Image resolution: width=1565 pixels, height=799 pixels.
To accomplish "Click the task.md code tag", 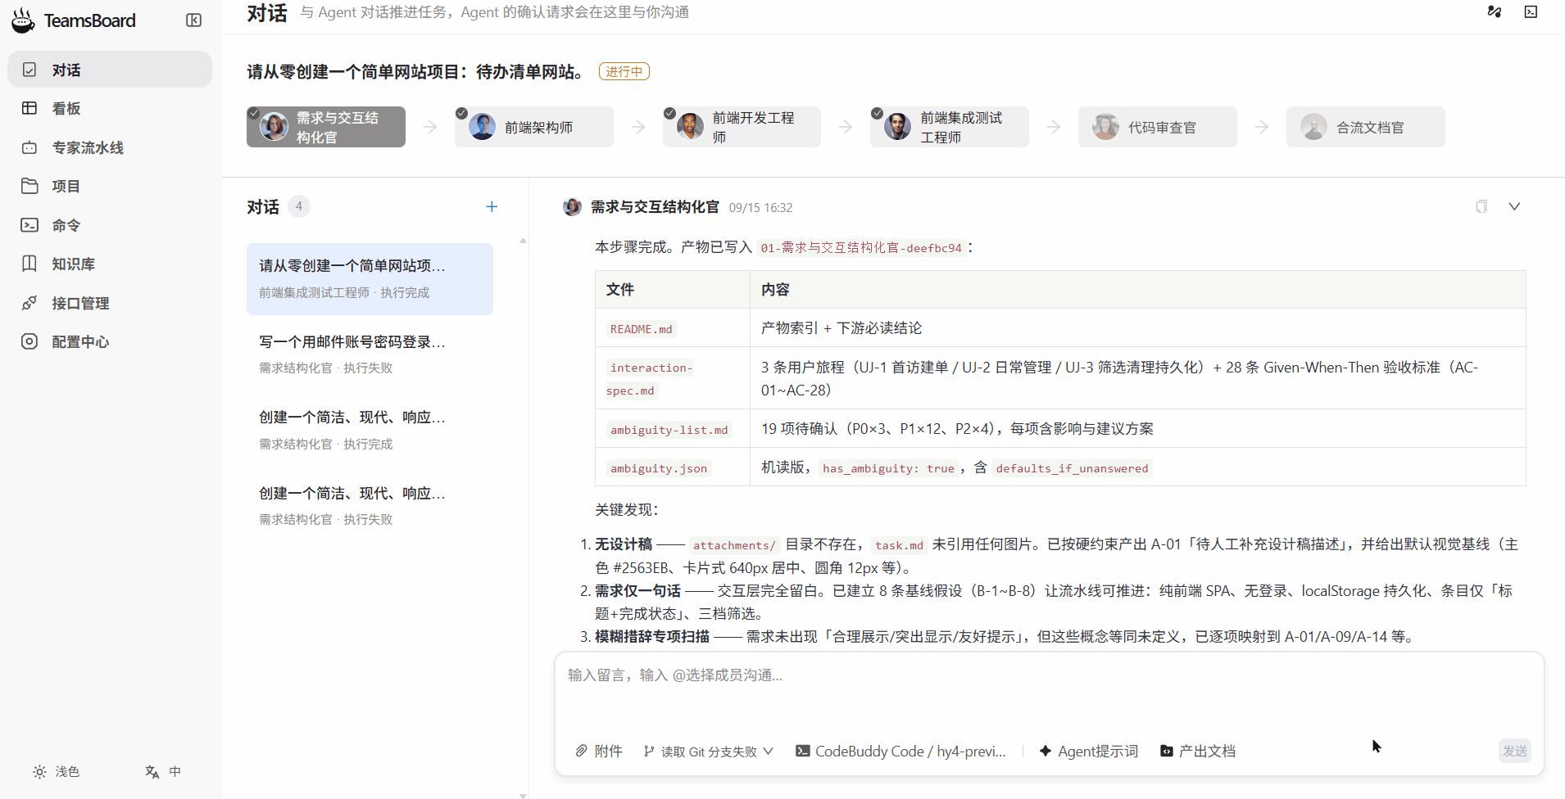I will click(899, 545).
